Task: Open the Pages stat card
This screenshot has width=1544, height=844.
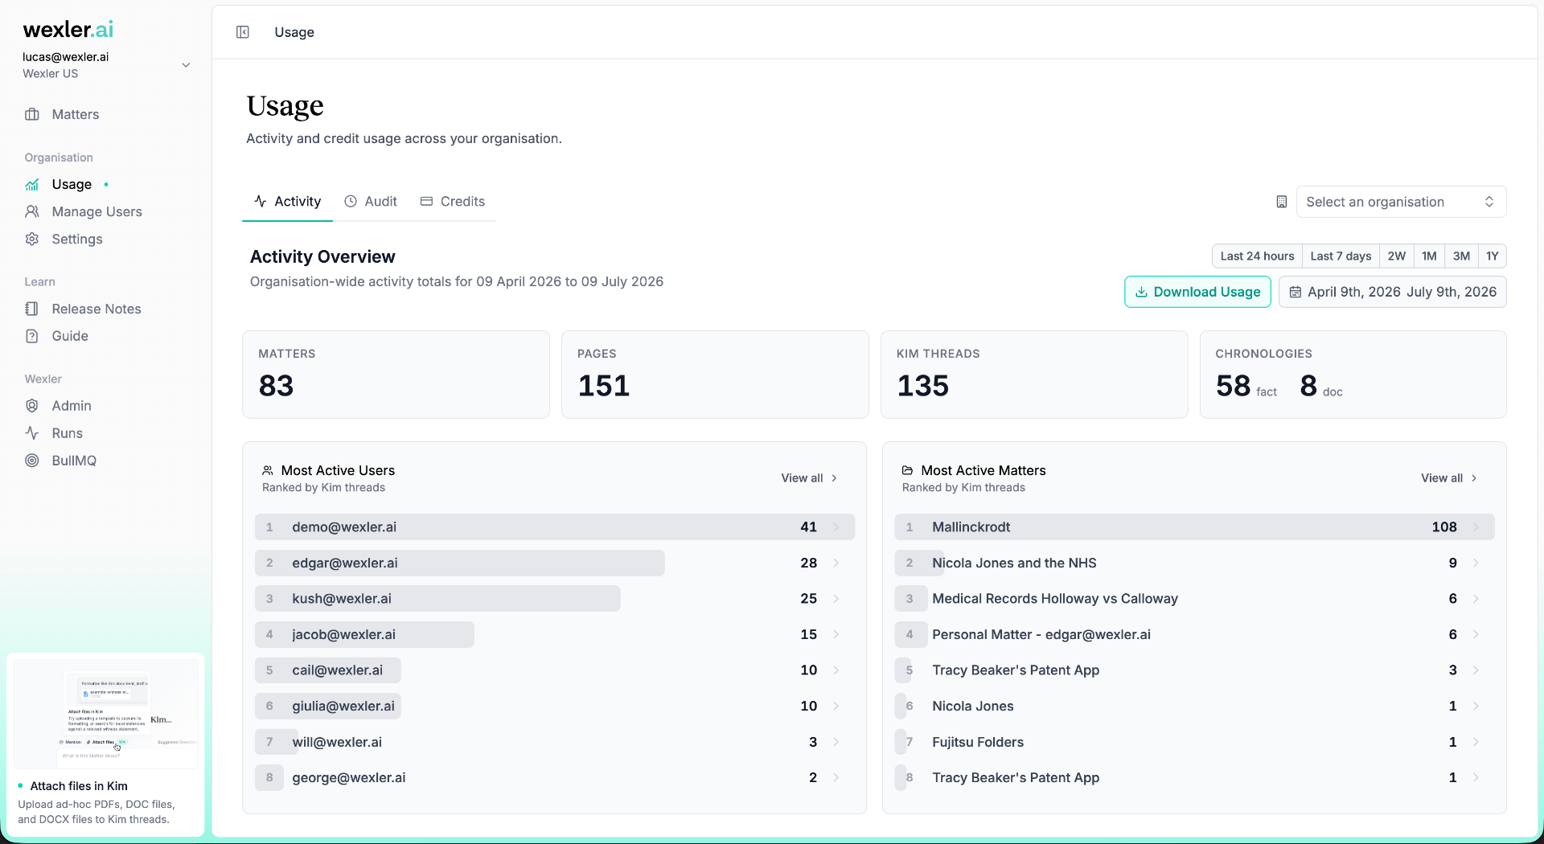Action: coord(715,375)
